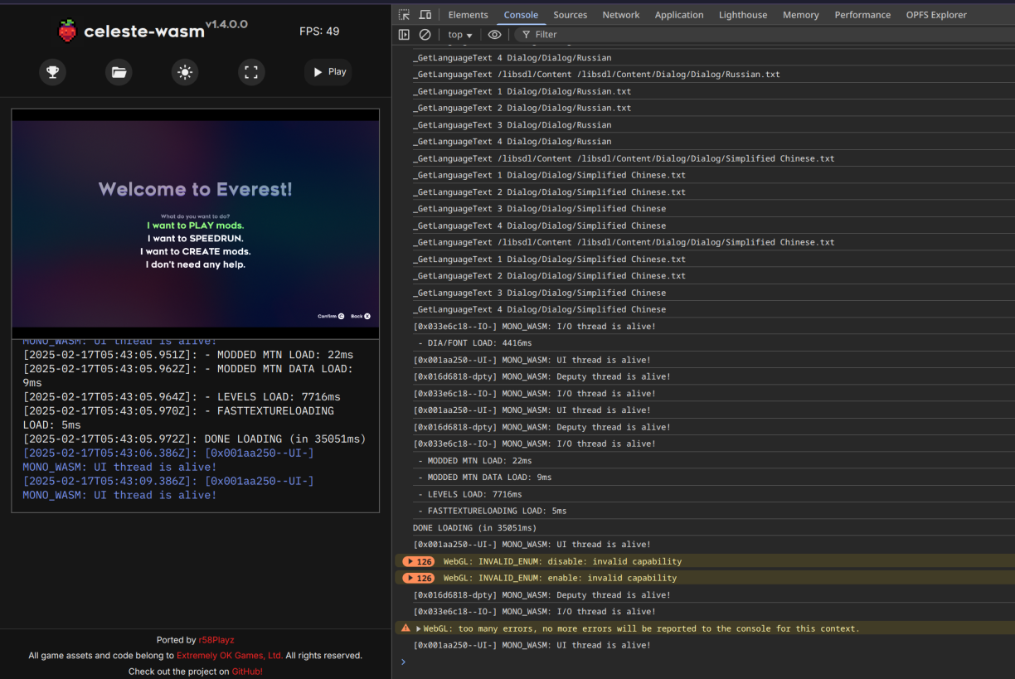
Task: Clear the console with the clear icon
Action: click(x=425, y=35)
